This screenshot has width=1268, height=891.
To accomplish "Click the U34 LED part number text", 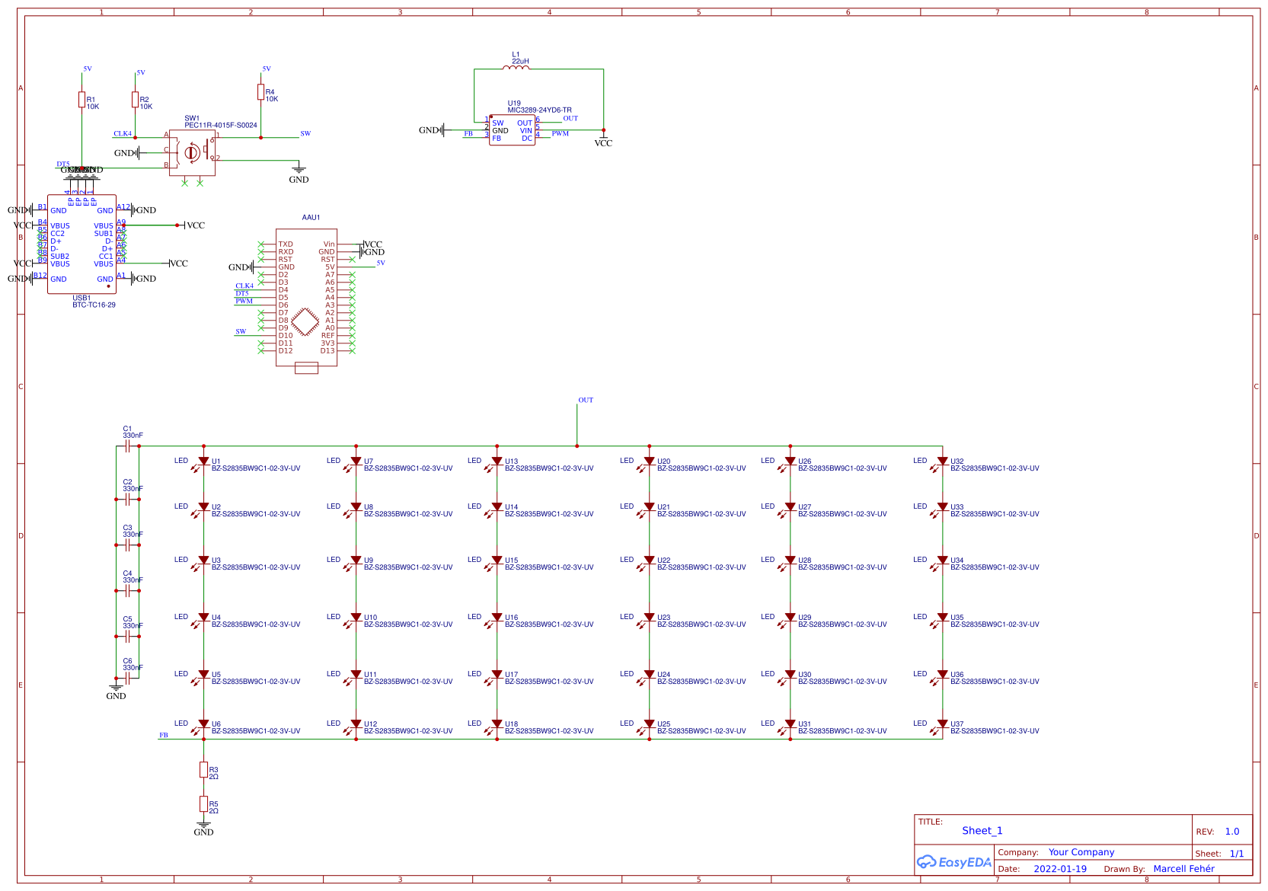I will click(995, 567).
